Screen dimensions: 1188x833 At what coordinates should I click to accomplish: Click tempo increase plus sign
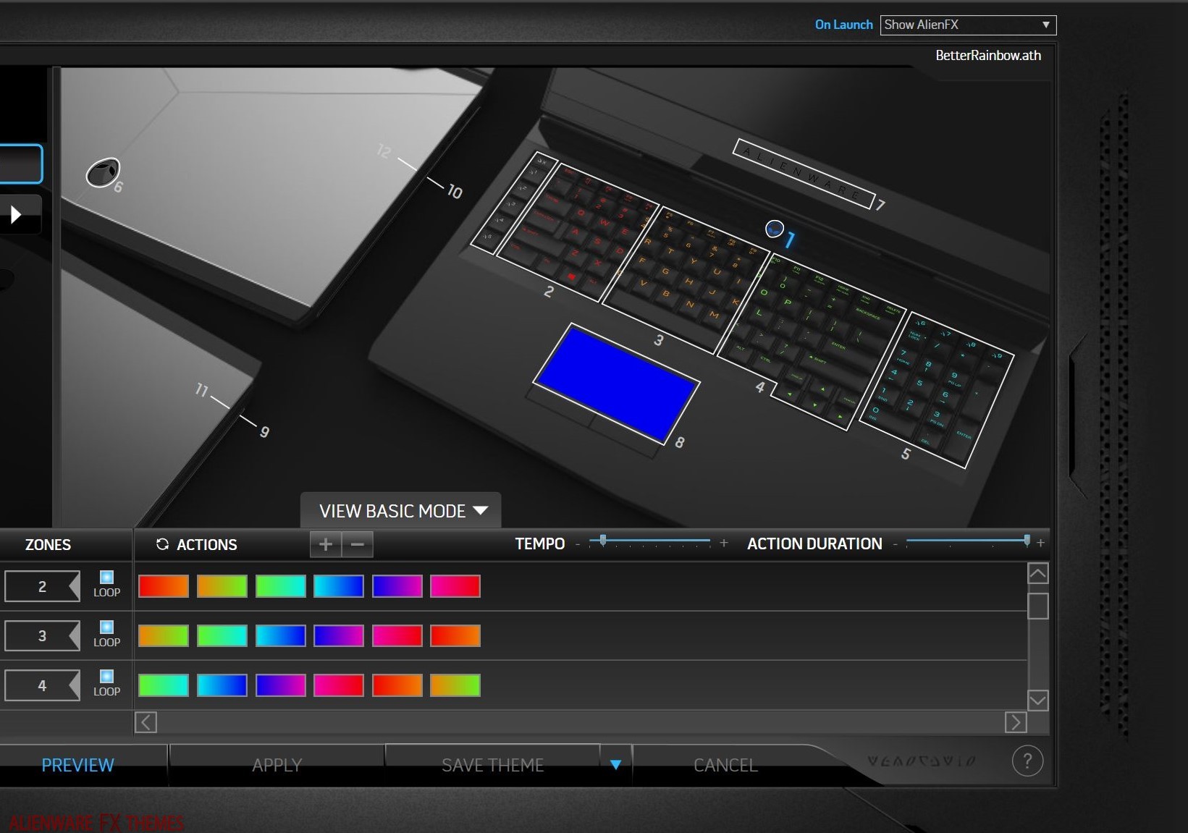[x=723, y=543]
